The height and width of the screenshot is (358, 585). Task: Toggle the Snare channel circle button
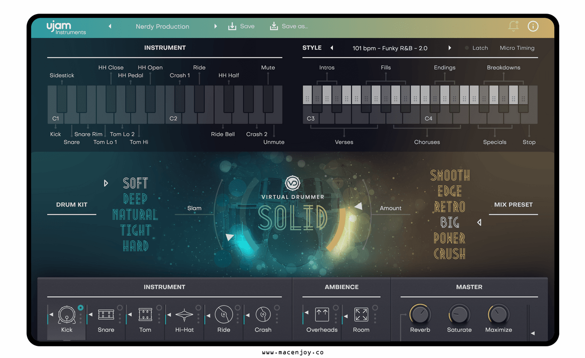click(x=120, y=308)
